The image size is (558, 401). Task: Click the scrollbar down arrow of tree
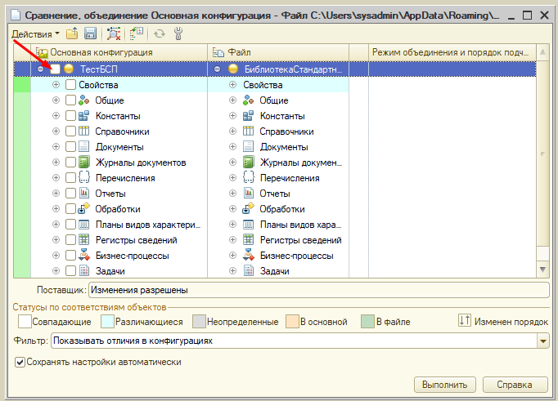pos(542,270)
